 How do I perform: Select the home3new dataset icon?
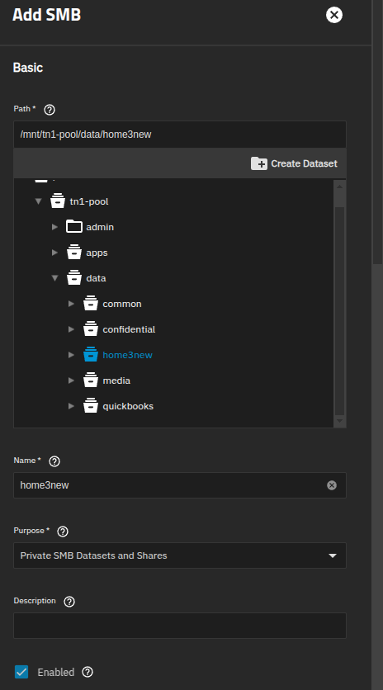coord(91,355)
